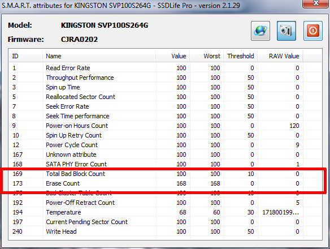Image resolution: width=330 pixels, height=249 pixels.
Task: Select the Power Cycle Count row
Action: click(x=165, y=145)
